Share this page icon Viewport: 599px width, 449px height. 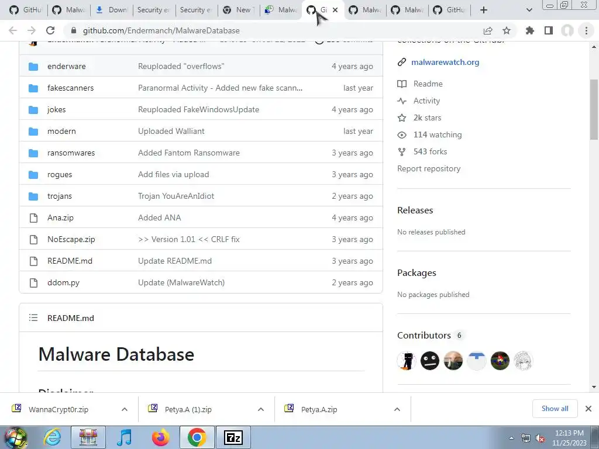point(488,30)
